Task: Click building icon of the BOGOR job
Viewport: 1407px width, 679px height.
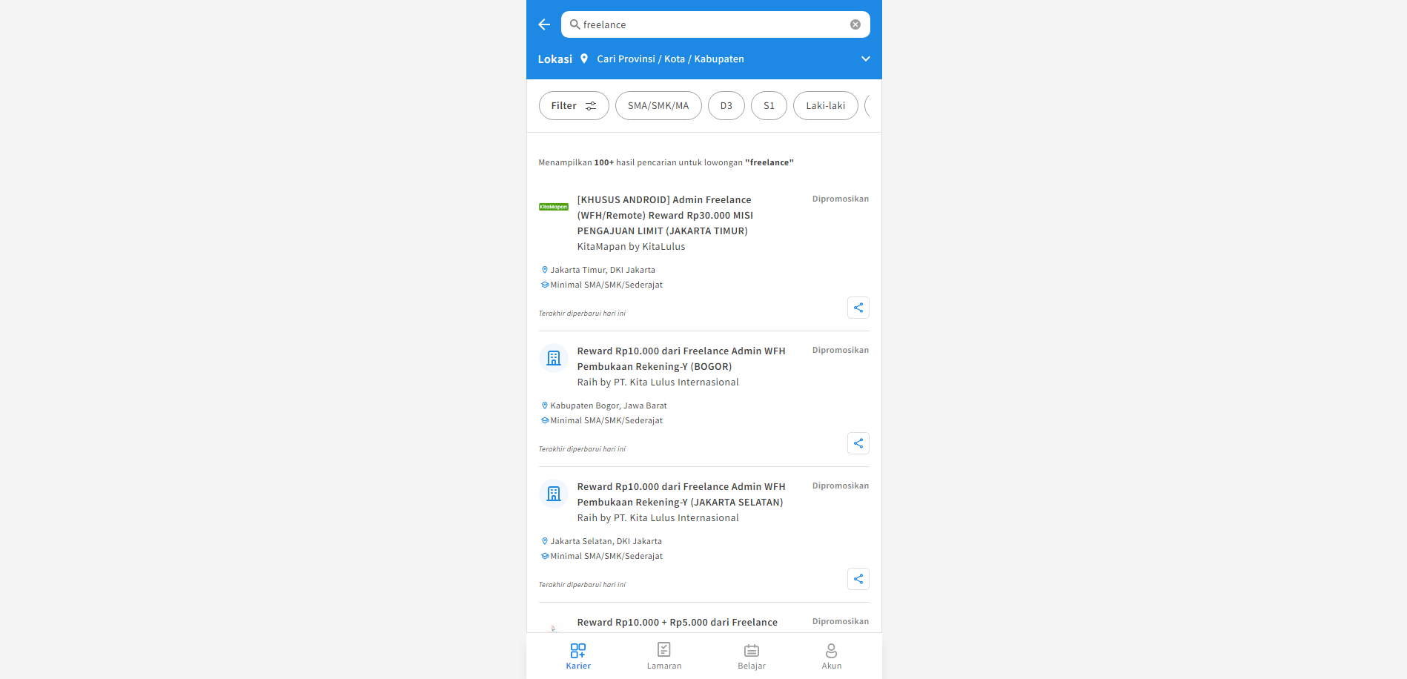Action: point(554,358)
